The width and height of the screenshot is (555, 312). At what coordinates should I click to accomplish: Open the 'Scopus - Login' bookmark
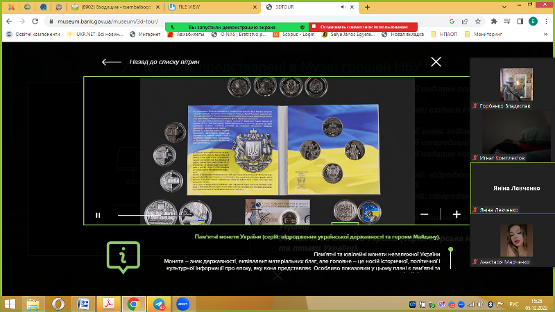click(293, 34)
